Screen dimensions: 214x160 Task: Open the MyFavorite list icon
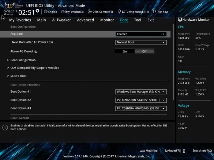(63, 12)
